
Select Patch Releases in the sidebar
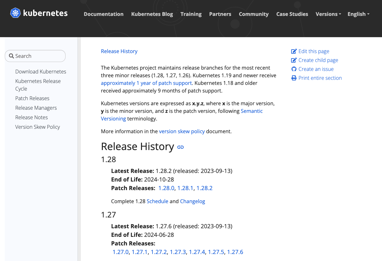pyautogui.click(x=32, y=98)
